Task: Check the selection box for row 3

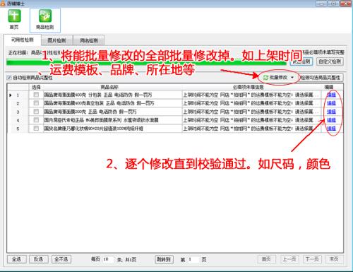Action: 36,112
